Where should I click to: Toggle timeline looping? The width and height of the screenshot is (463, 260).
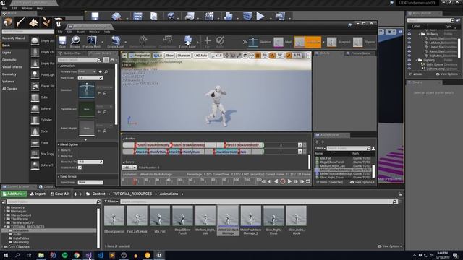(308, 181)
